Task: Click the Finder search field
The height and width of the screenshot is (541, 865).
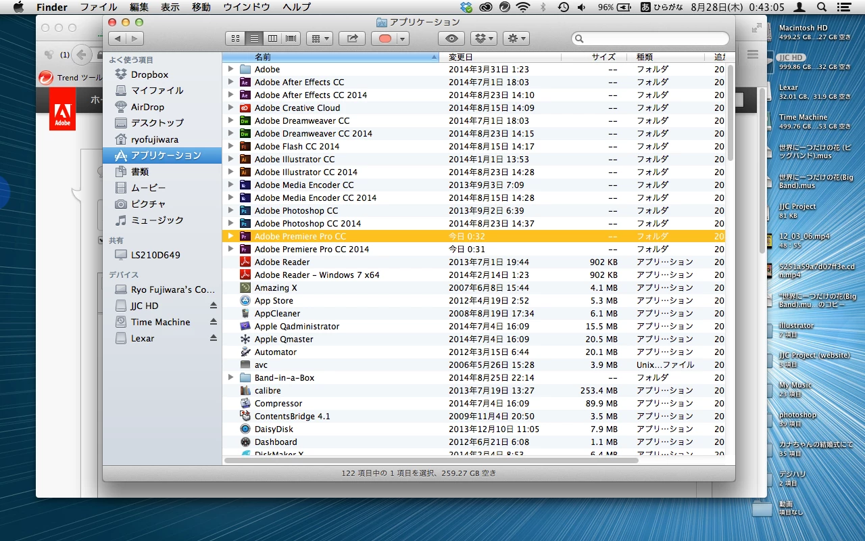Action: 650,39
